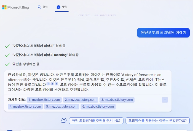Click checkmark beside first 검색 중 line
The image size is (193, 131).
click(7, 46)
